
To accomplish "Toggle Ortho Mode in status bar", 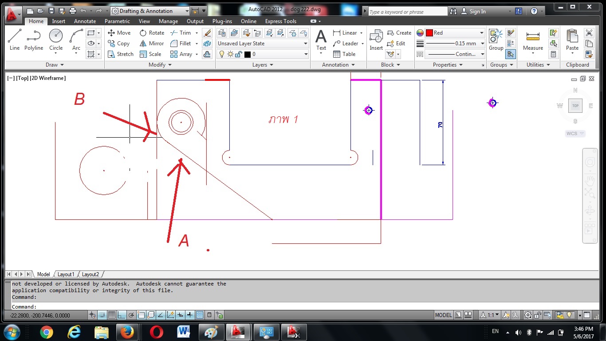I will 122,315.
